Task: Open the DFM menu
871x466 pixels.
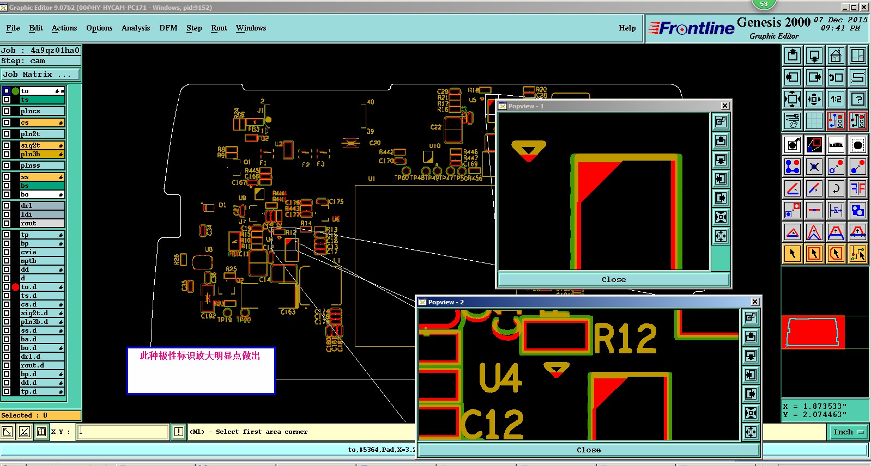Action: (168, 28)
